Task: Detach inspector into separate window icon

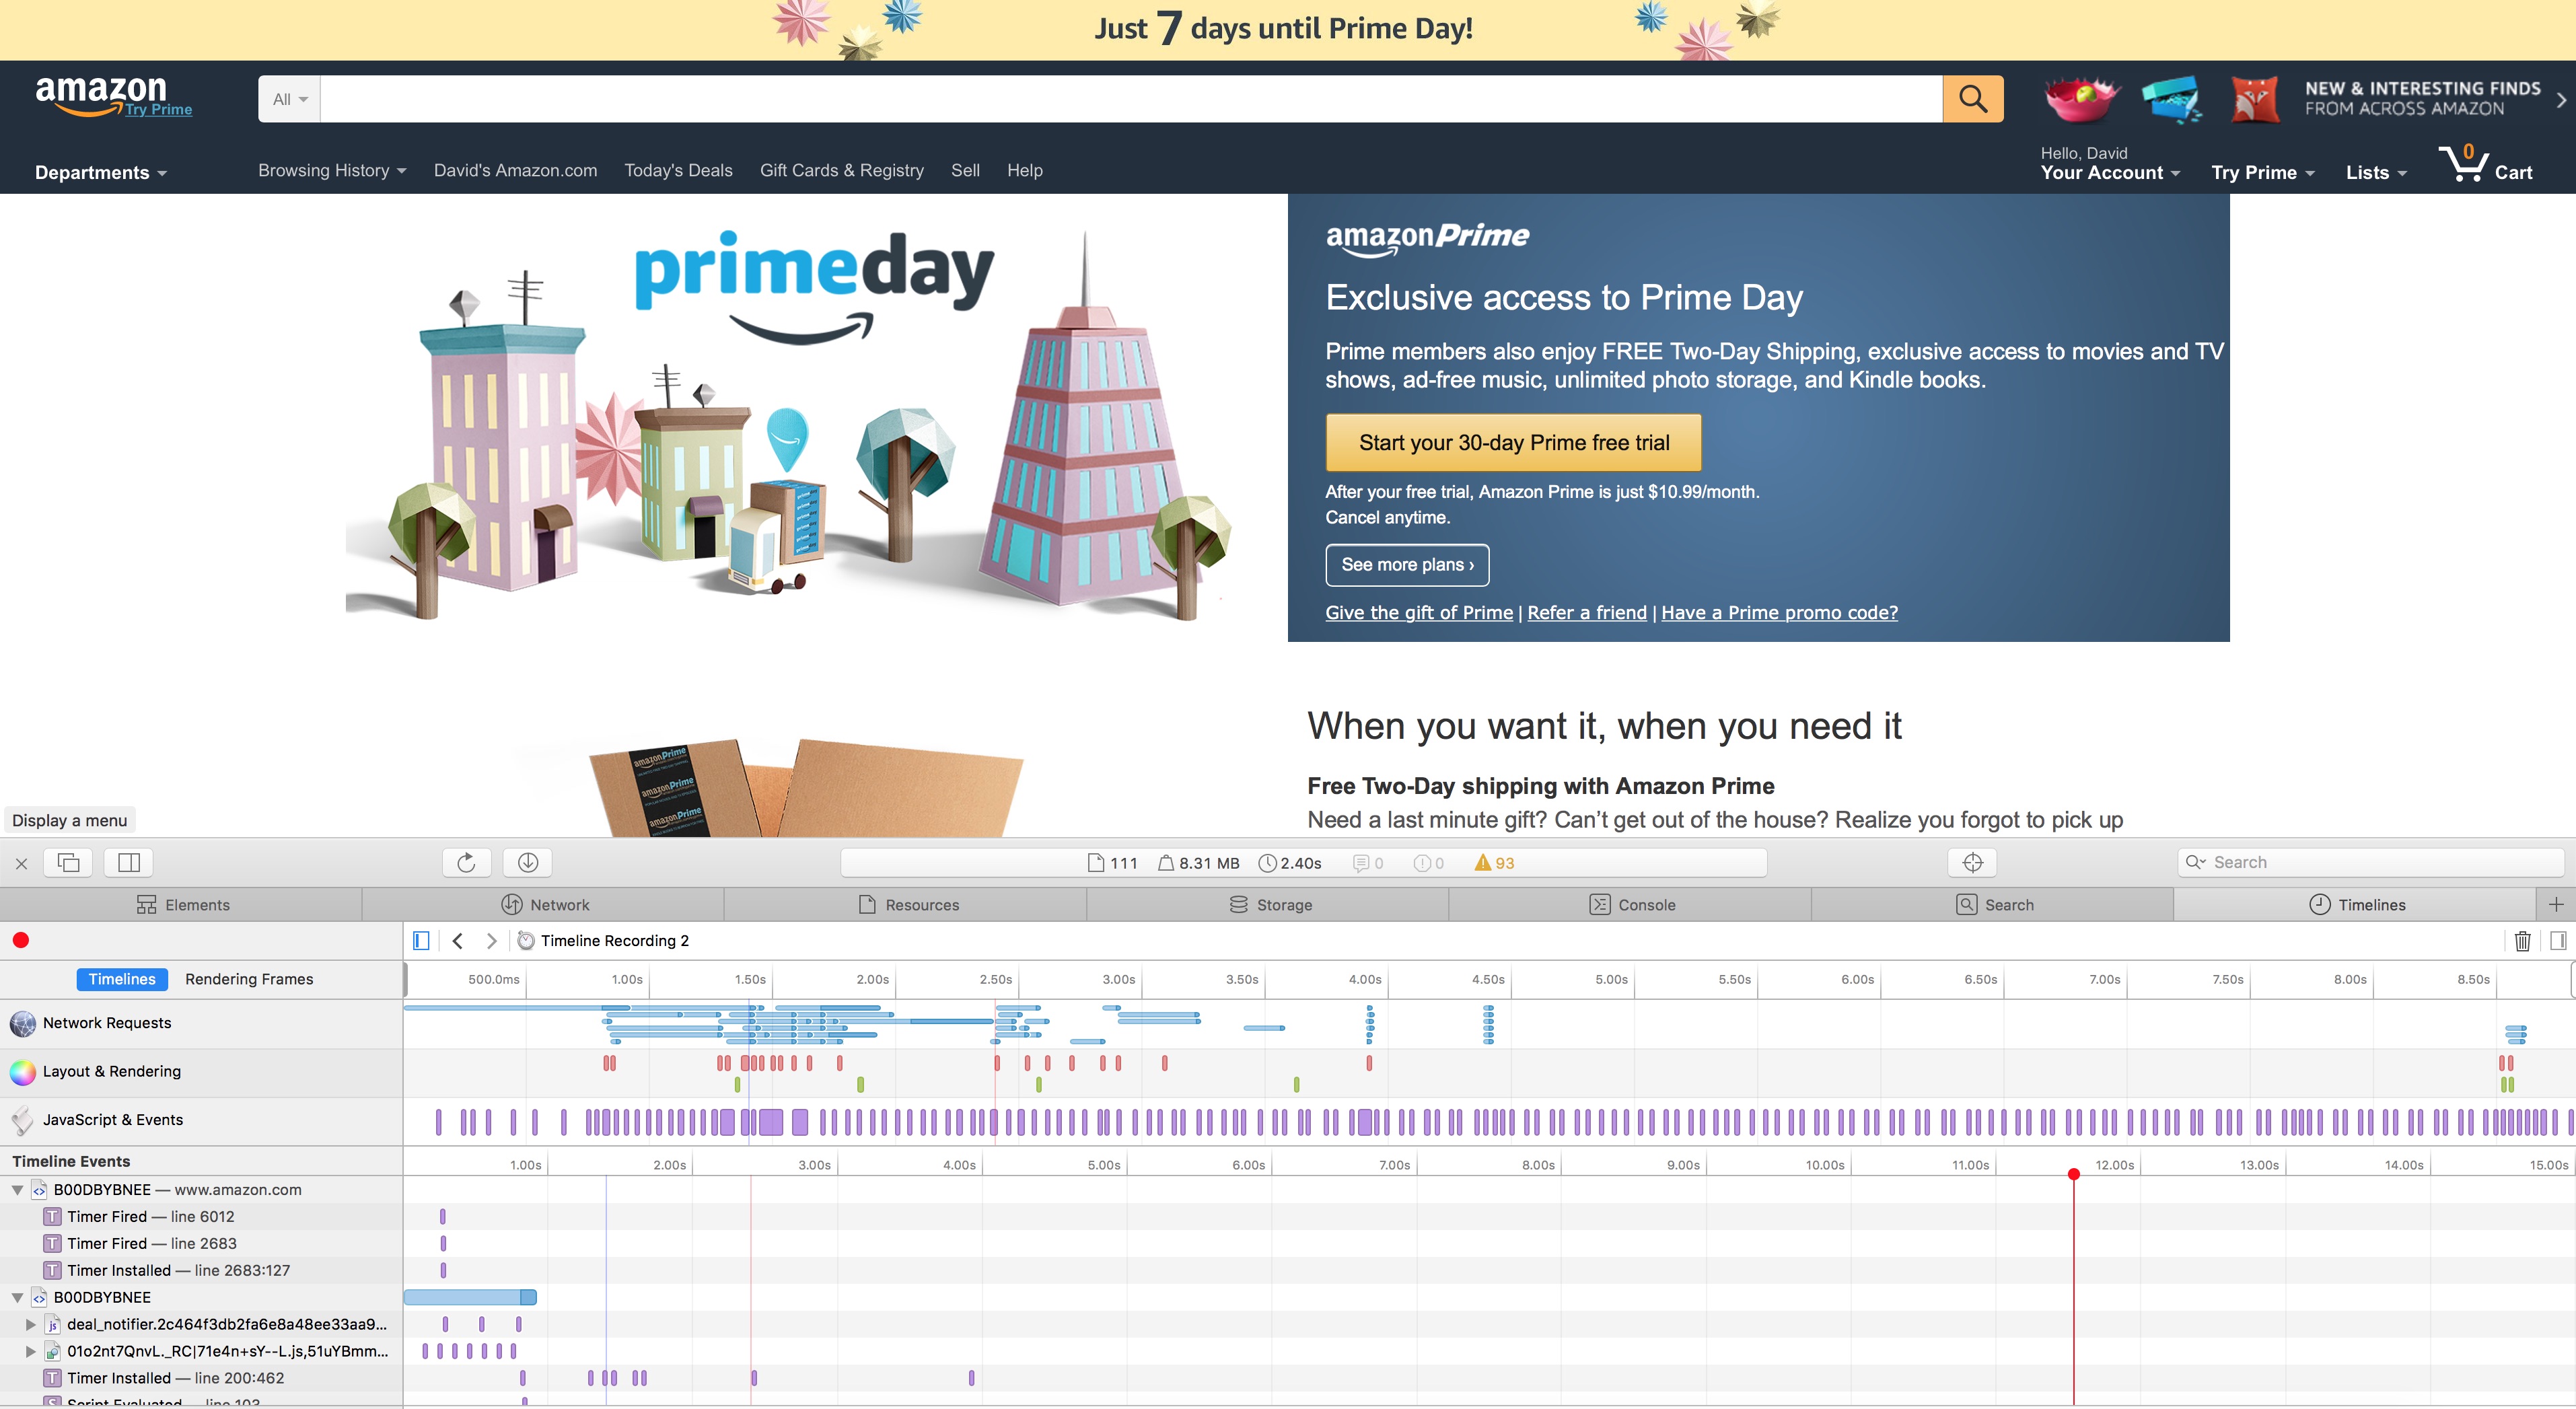Action: pos(69,862)
